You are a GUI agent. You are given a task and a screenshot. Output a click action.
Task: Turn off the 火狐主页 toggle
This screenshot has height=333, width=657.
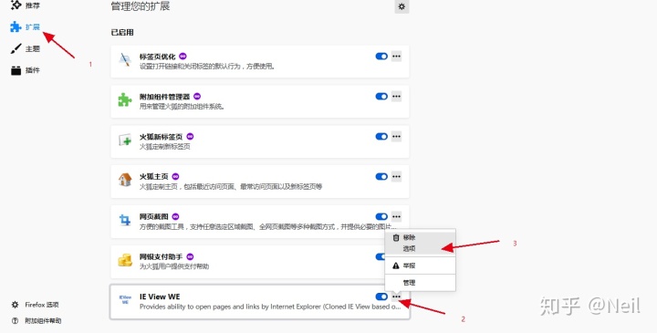tap(381, 176)
